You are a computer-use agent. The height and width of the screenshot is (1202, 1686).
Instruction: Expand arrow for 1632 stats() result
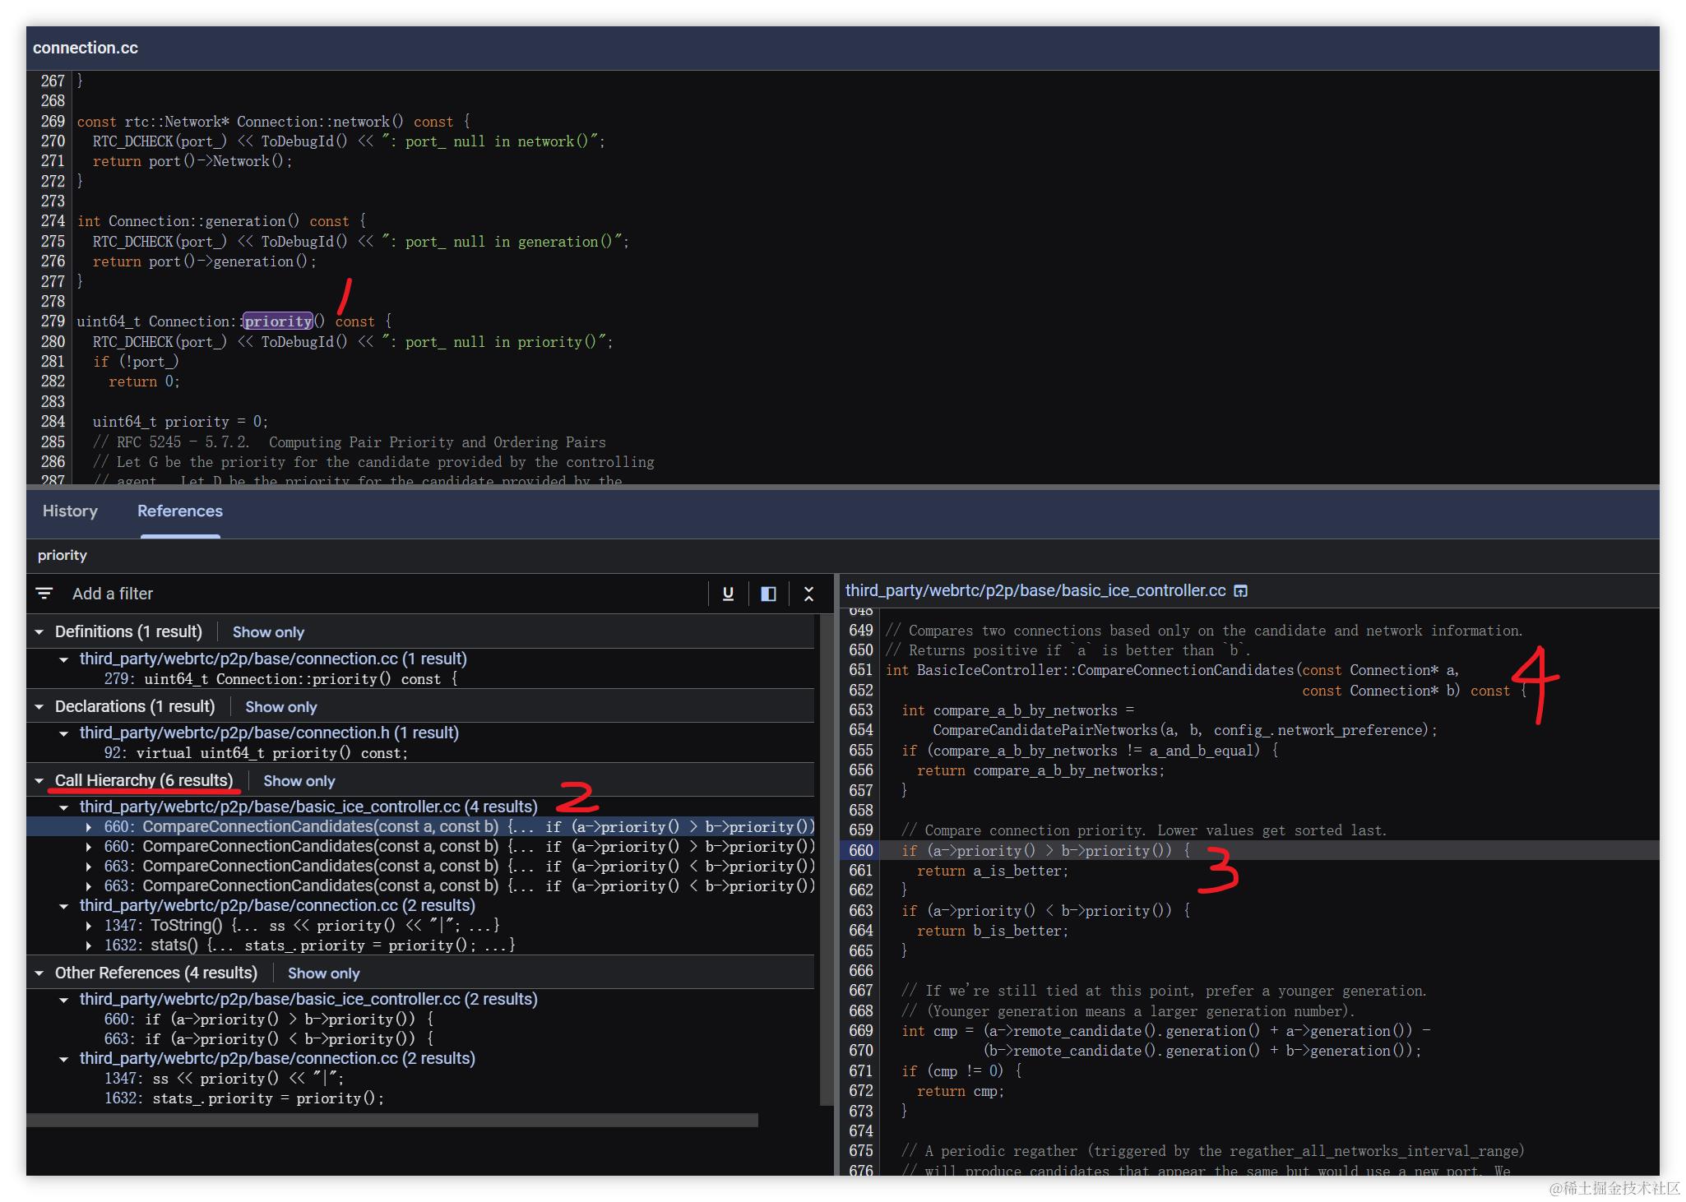(x=89, y=945)
